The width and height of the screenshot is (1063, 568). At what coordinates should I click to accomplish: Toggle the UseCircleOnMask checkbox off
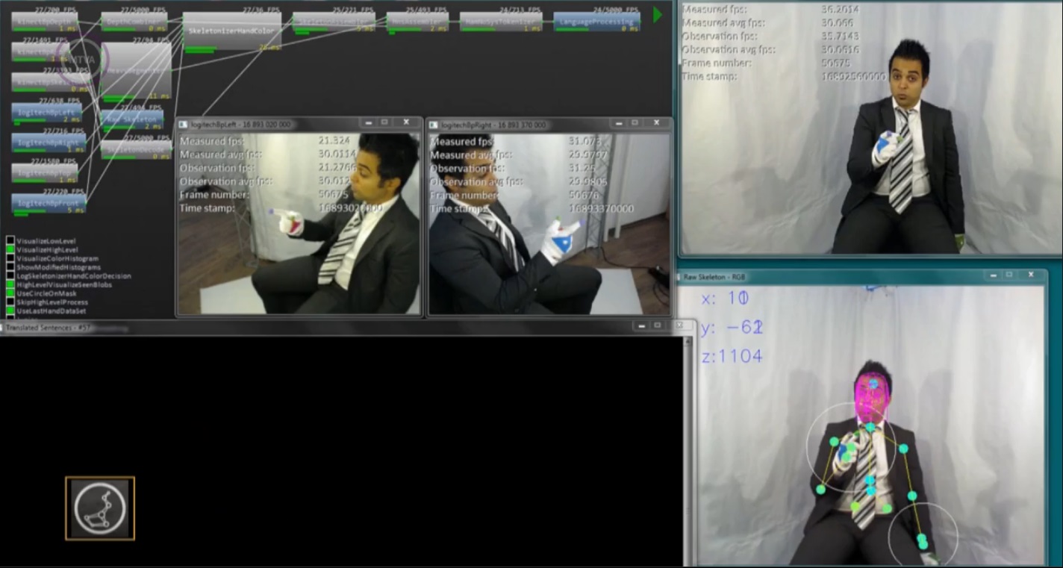point(10,293)
